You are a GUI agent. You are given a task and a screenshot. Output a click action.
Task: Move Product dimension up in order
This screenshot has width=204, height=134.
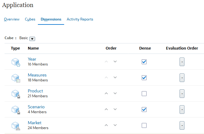tap(106, 93)
